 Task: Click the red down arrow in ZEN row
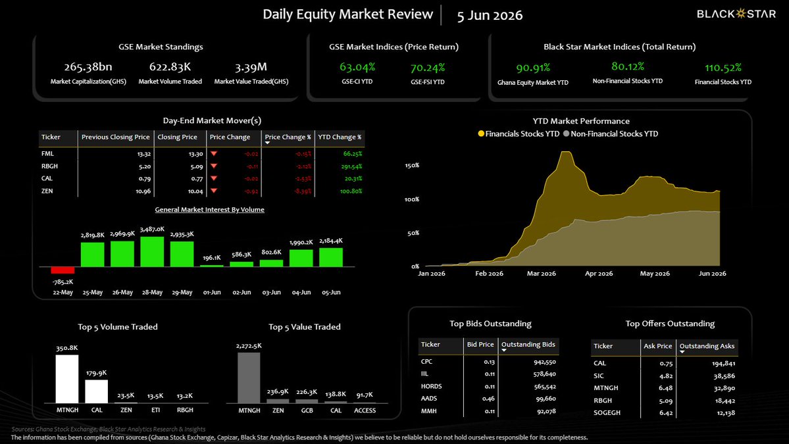(214, 191)
